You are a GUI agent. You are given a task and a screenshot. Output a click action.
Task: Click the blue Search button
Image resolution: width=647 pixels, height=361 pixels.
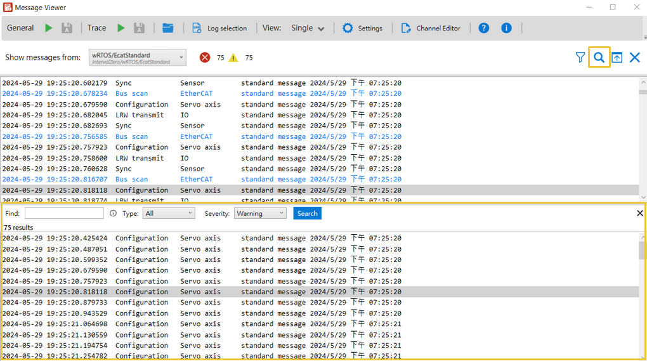[x=307, y=213]
